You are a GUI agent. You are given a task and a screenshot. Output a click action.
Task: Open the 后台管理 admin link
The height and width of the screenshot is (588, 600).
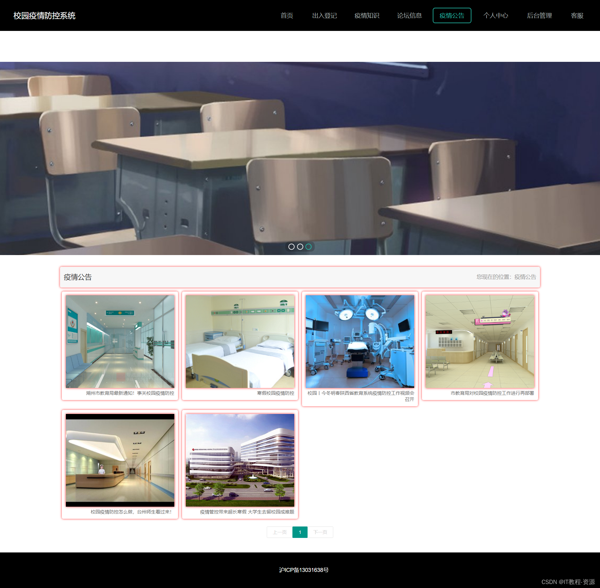pyautogui.click(x=539, y=15)
